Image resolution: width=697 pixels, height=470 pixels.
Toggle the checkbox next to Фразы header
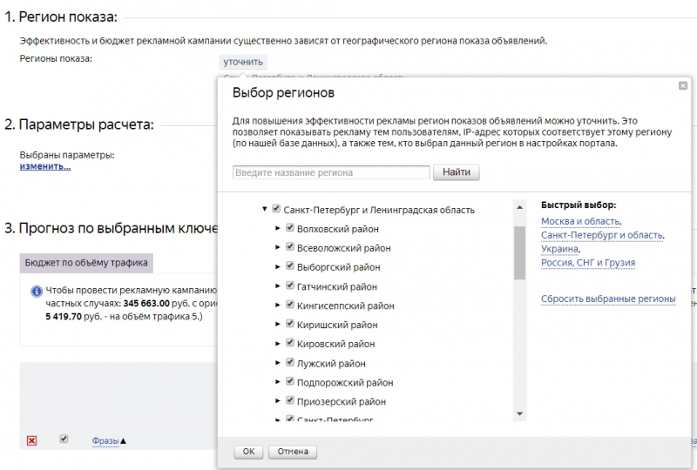(64, 439)
